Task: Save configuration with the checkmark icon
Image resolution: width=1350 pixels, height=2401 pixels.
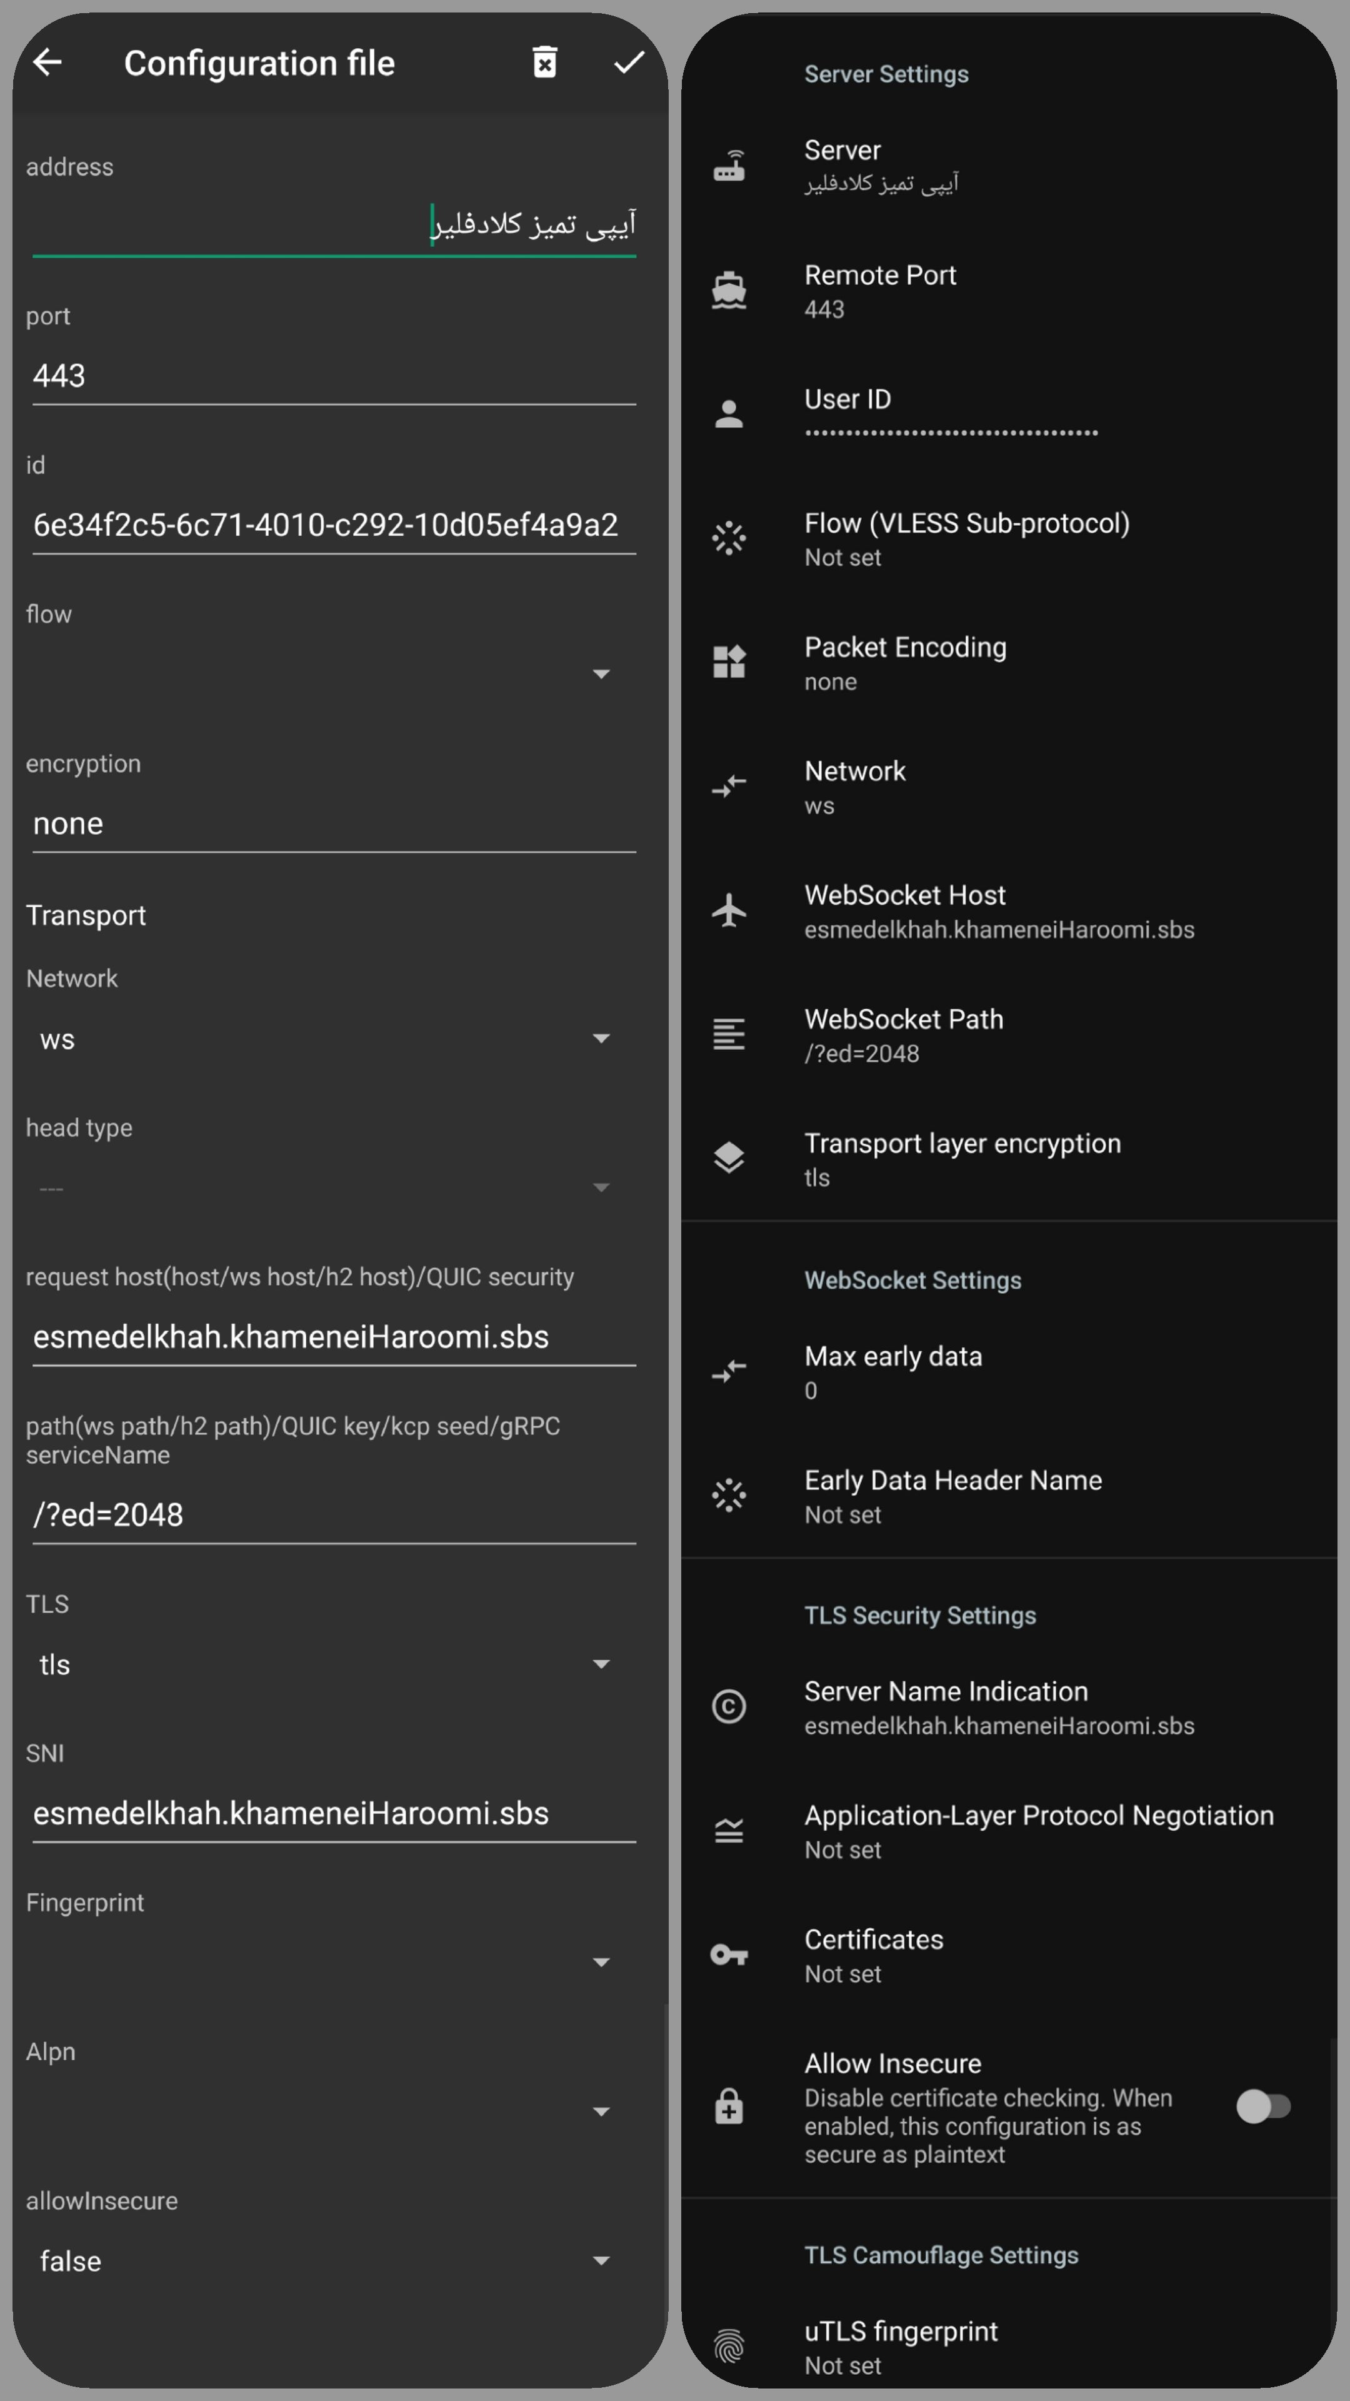Action: tap(629, 63)
